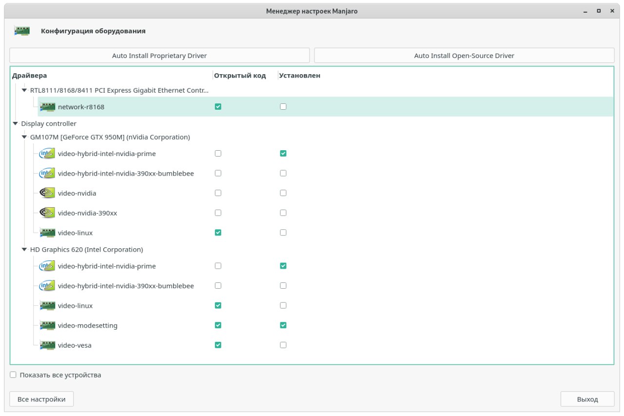
Task: Collapse the HD Graphics 620 node
Action: 24,250
